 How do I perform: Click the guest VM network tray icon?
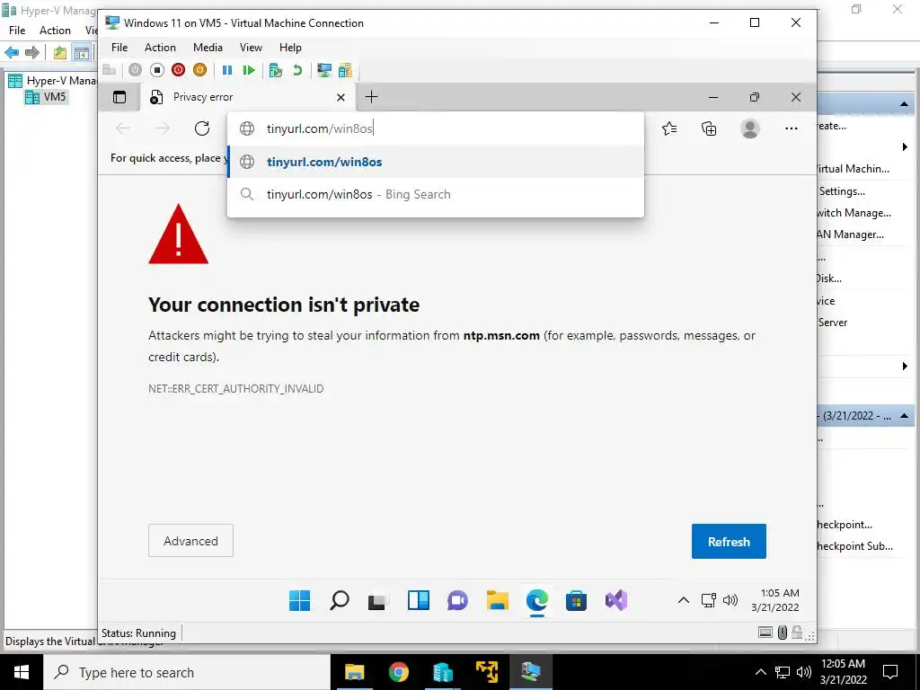coord(709,600)
